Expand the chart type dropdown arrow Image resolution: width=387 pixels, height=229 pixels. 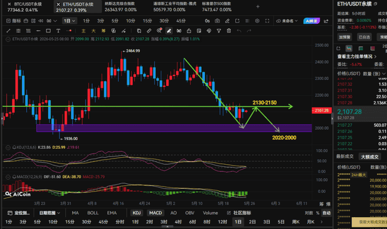click(x=55, y=21)
